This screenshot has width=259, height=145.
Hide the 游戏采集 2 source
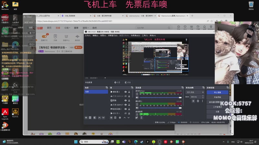[x=126, y=109]
